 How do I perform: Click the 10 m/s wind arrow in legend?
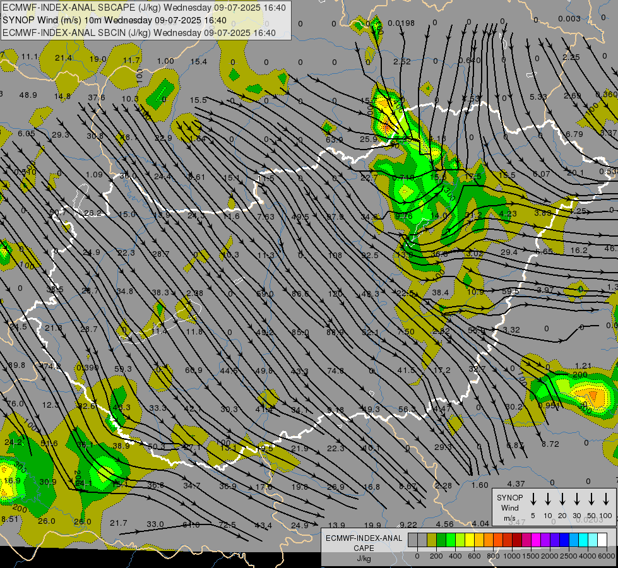(x=548, y=499)
